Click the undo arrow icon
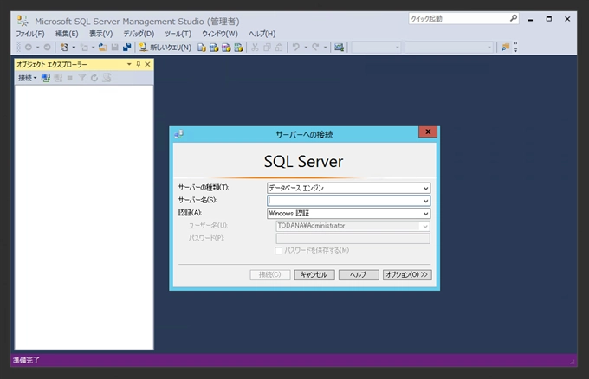 click(x=296, y=48)
